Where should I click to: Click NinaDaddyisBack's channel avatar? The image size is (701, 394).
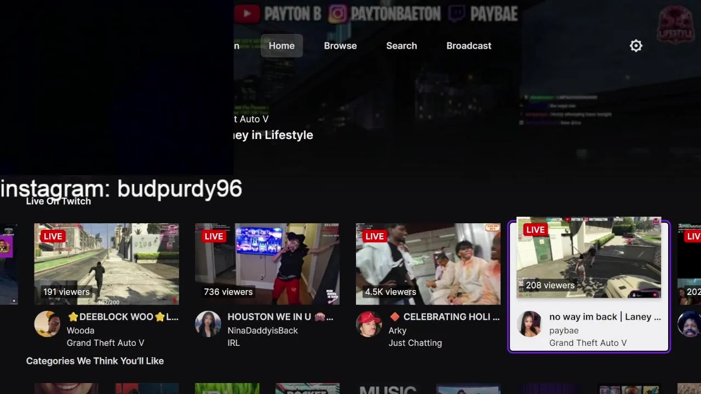point(208,324)
